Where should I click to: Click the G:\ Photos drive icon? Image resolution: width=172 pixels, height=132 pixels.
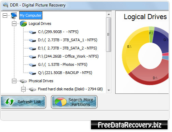coord(32,65)
